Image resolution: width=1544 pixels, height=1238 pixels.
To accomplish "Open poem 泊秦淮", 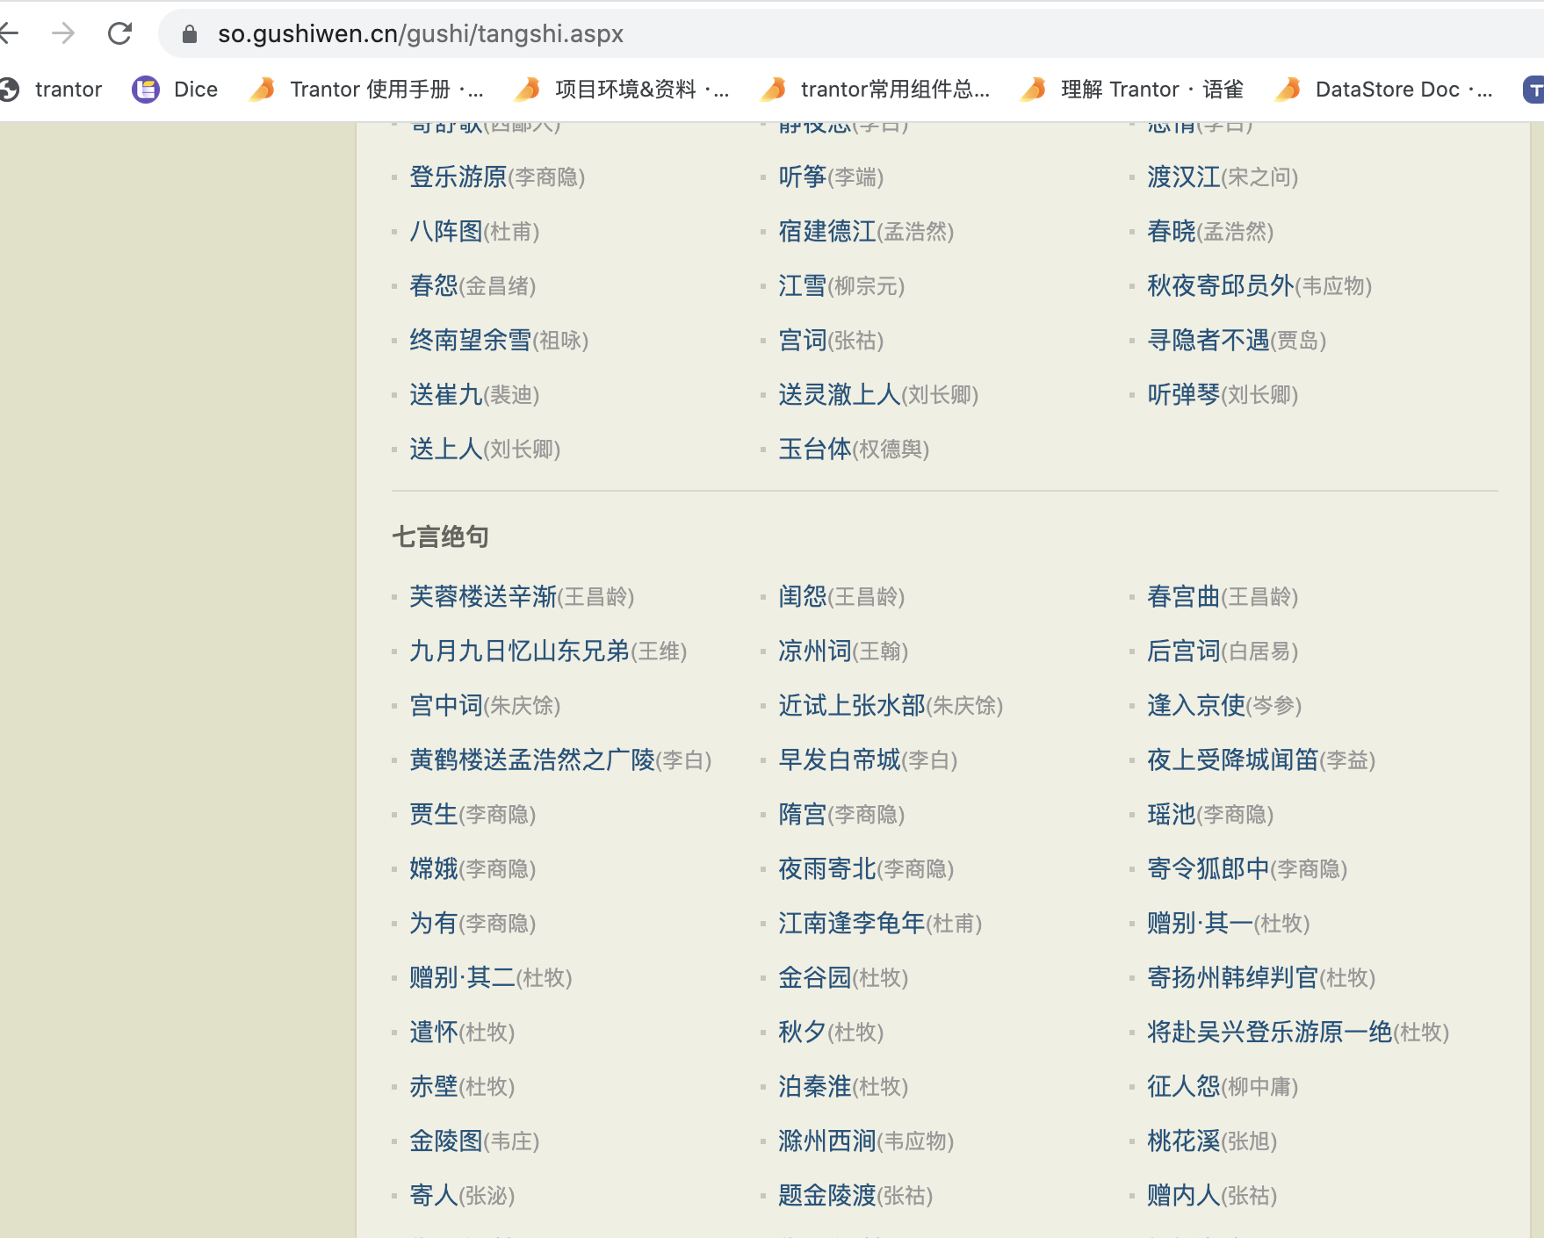I will 815,1087.
